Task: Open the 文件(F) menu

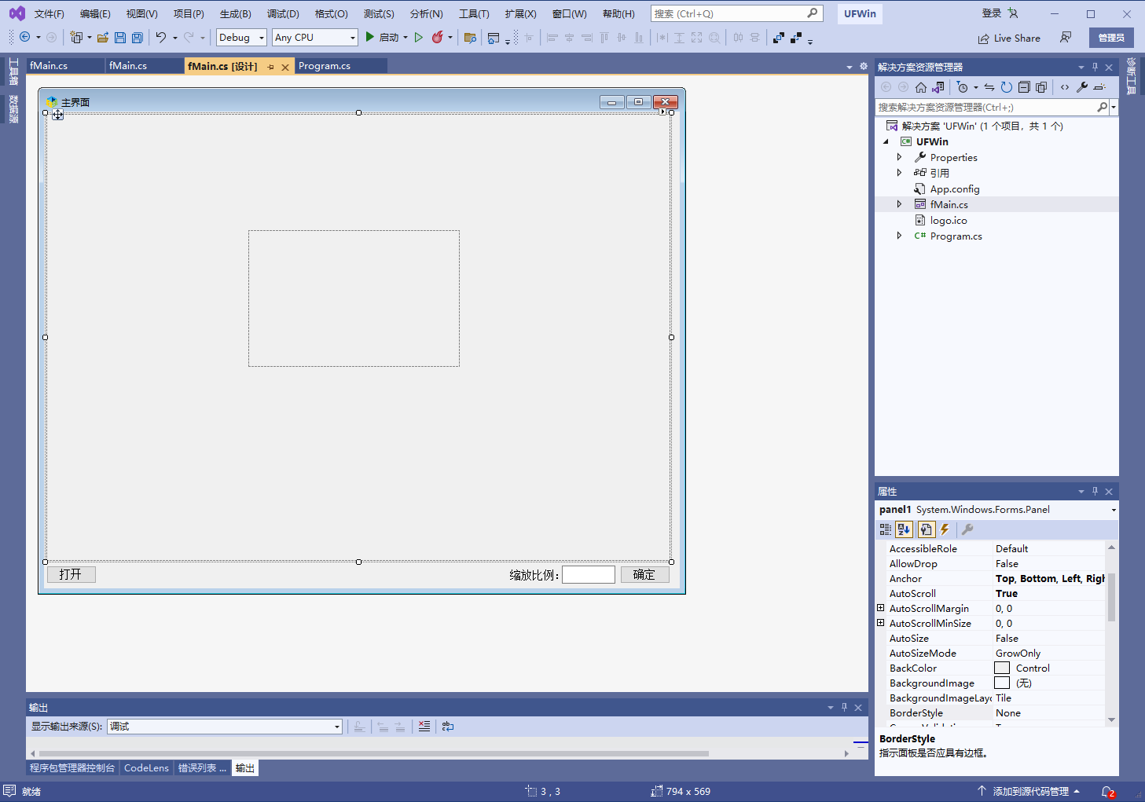Action: coord(50,14)
